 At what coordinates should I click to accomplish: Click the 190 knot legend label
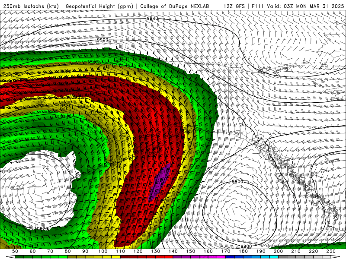[x=261, y=251]
